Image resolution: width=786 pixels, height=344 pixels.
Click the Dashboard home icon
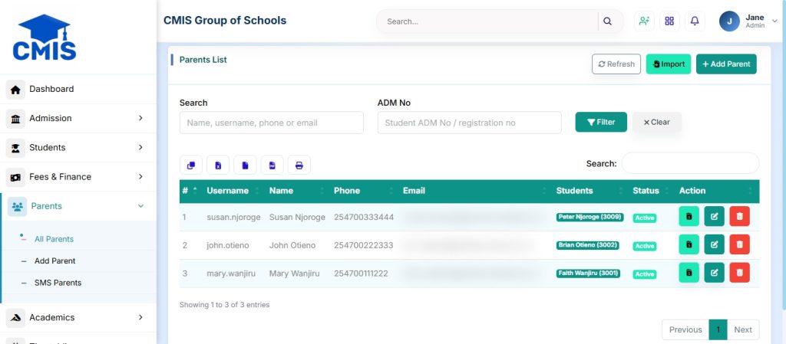click(x=15, y=90)
